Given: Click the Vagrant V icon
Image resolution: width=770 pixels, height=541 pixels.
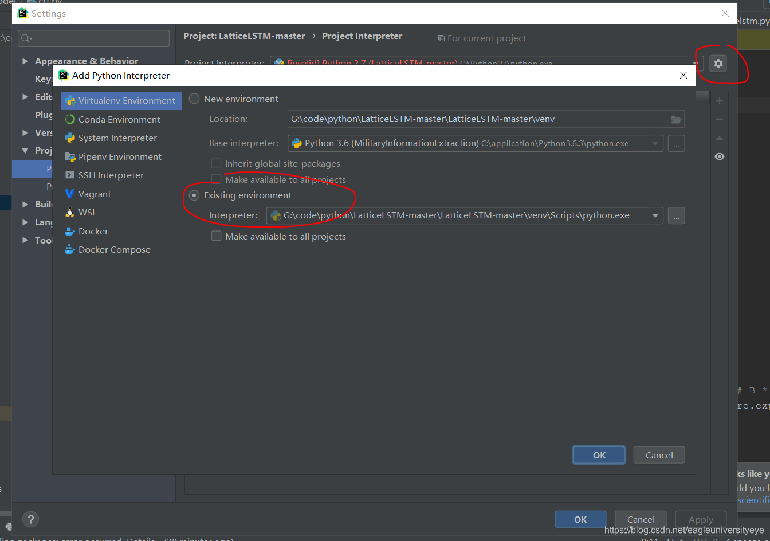Looking at the screenshot, I should [70, 194].
